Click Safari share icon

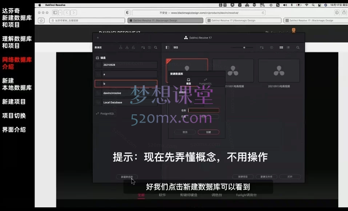(344, 13)
